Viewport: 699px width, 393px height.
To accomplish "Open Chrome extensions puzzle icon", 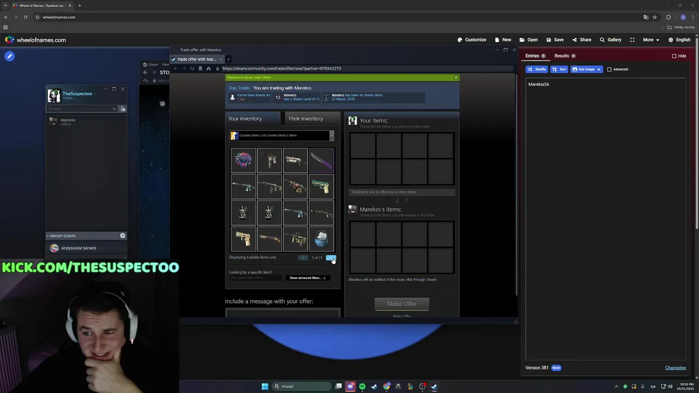I will coord(668,17).
